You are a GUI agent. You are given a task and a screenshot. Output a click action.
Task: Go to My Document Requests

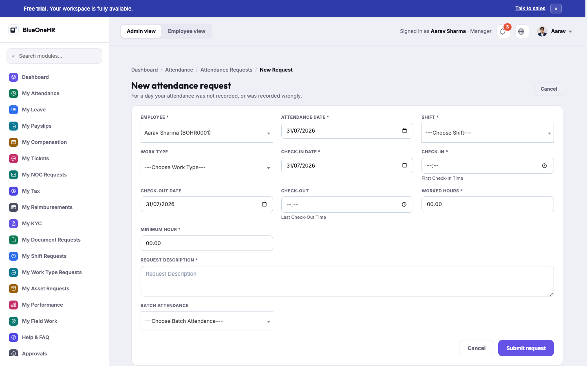[x=55, y=240]
